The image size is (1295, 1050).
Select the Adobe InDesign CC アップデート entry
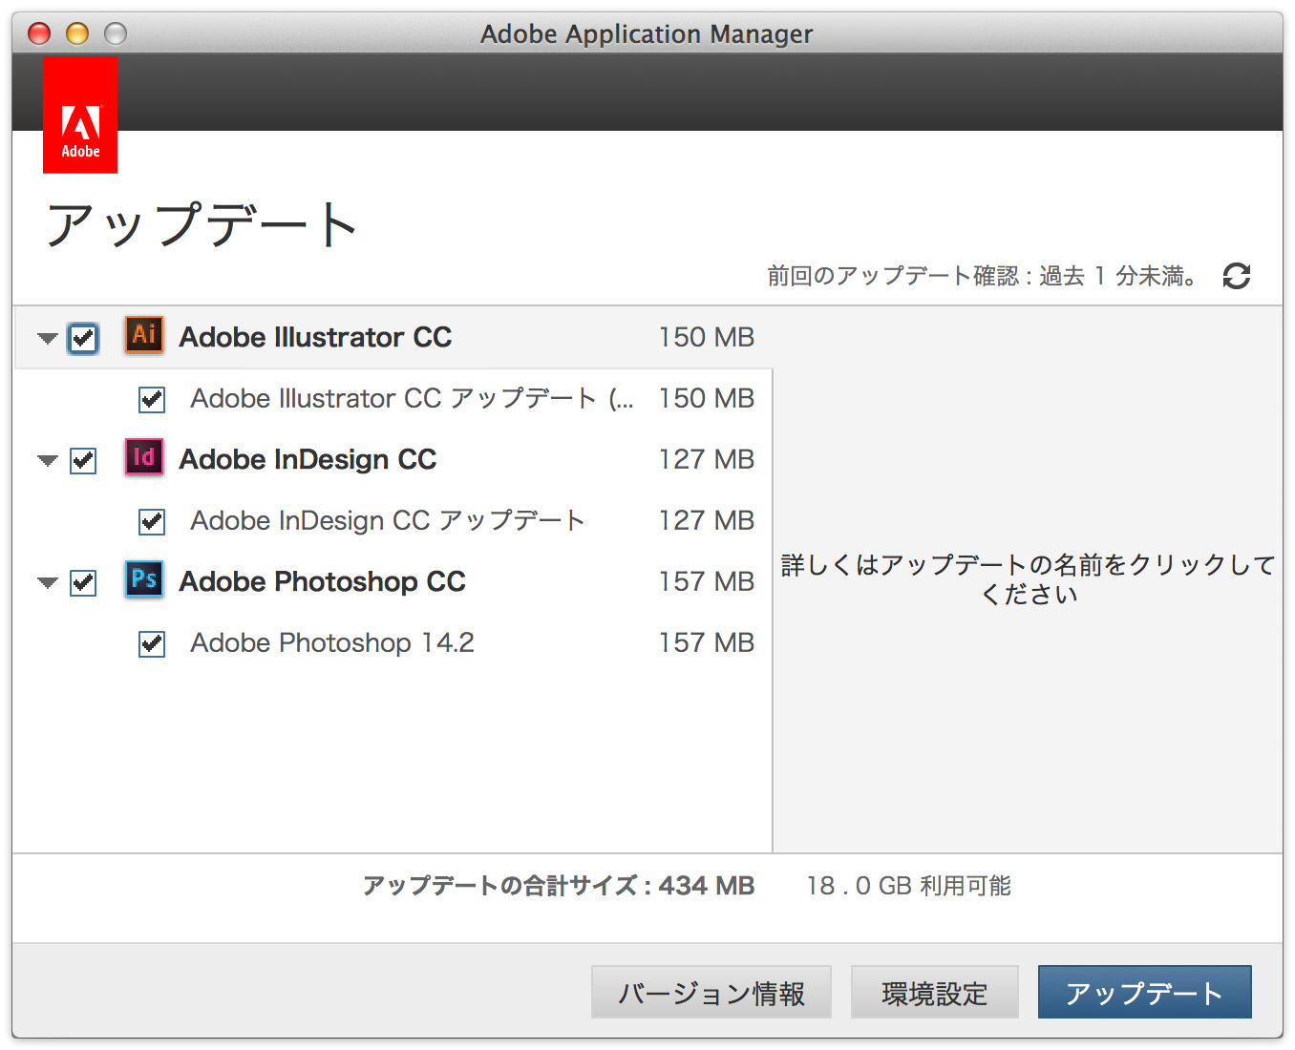coord(387,520)
